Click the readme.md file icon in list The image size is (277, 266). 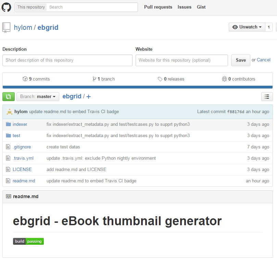(8, 181)
